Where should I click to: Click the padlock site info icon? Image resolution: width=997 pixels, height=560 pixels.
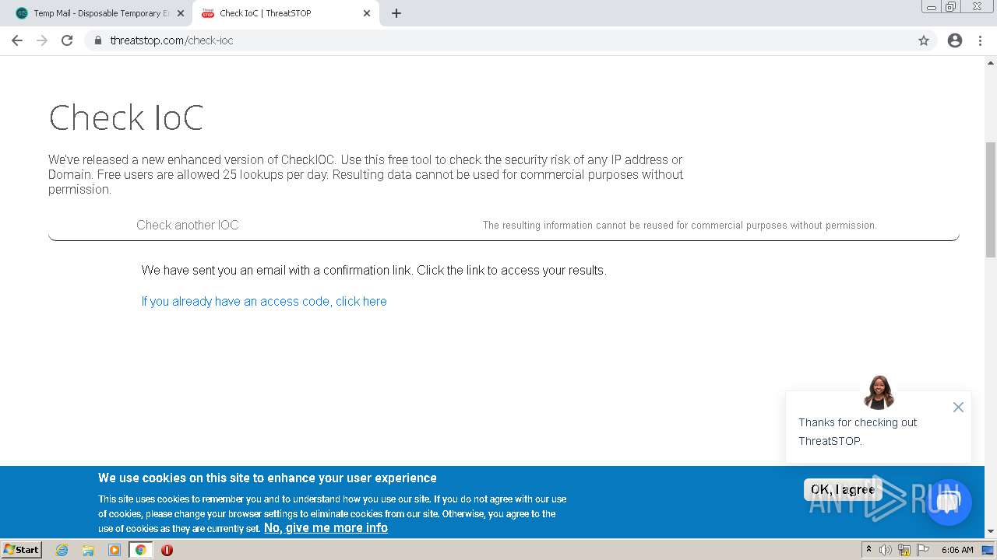[x=97, y=40]
